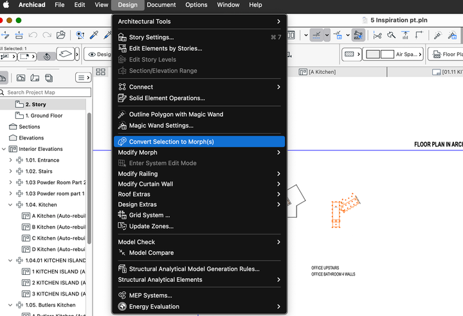Click the Magic Wand toolbar icon
The width and height of the screenshot is (463, 316).
(x=438, y=35)
